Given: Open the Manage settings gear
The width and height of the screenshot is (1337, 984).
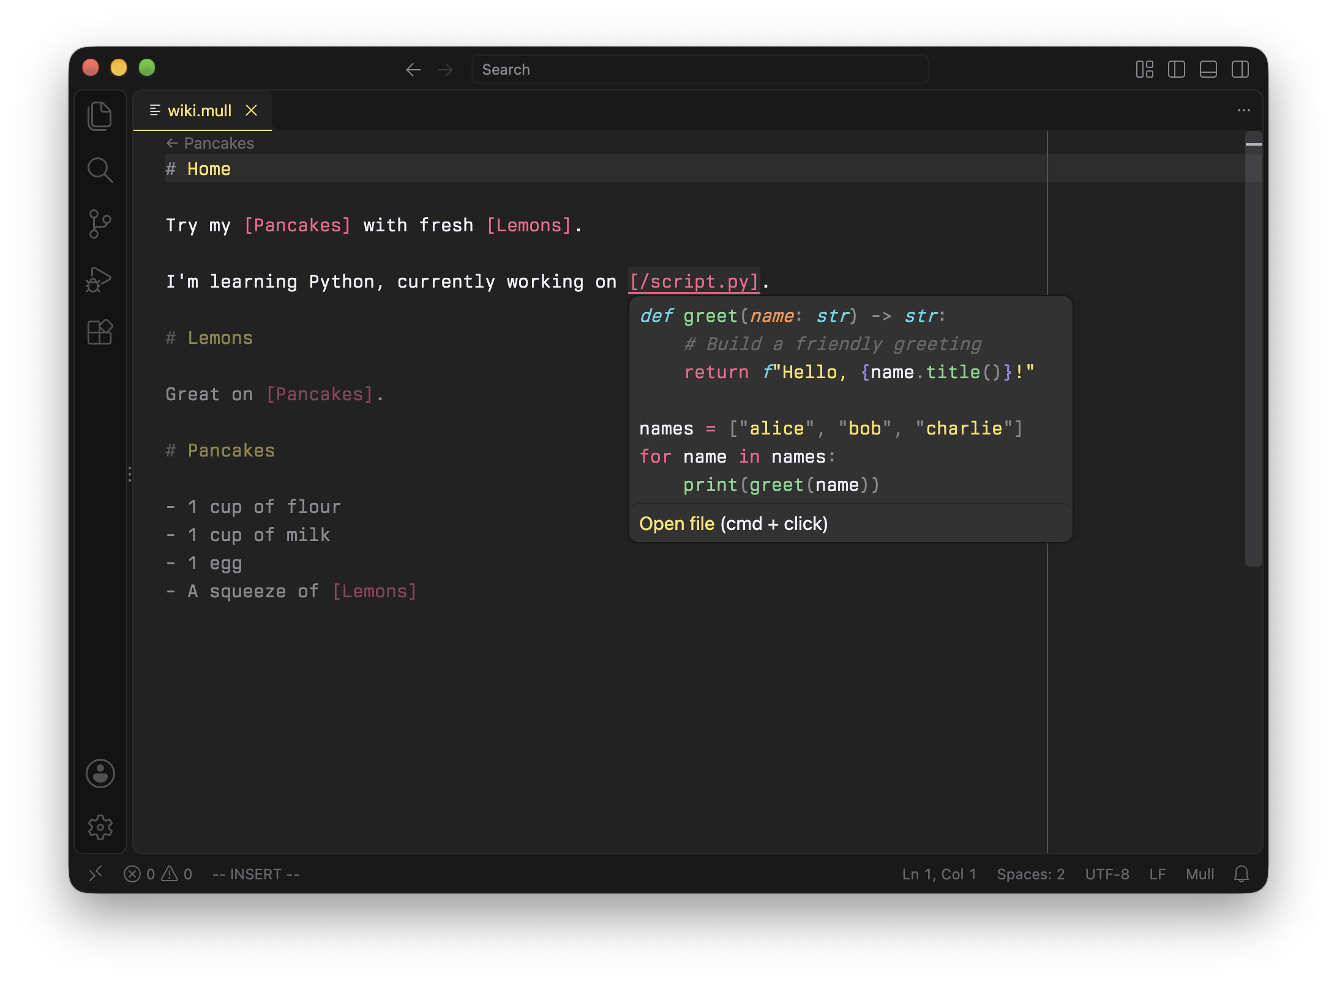Looking at the screenshot, I should click(100, 827).
